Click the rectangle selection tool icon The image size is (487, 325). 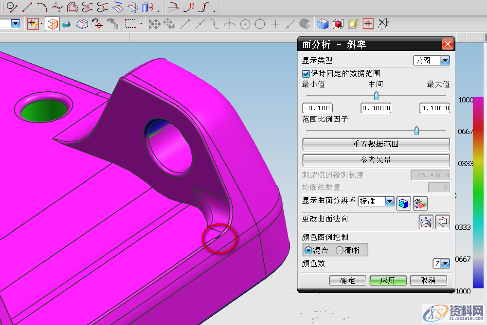[x=130, y=23]
